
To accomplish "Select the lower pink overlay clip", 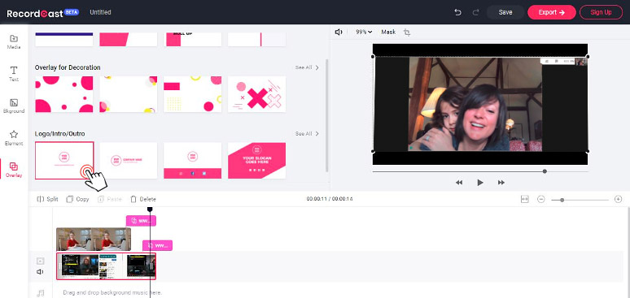I will pyautogui.click(x=158, y=245).
